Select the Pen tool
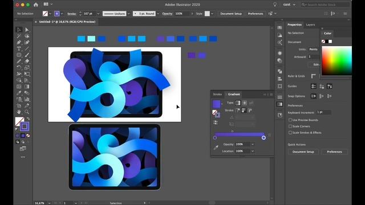 tap(19, 42)
